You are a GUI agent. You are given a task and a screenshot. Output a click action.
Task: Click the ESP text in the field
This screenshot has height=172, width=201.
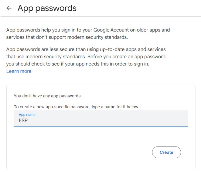[23, 120]
